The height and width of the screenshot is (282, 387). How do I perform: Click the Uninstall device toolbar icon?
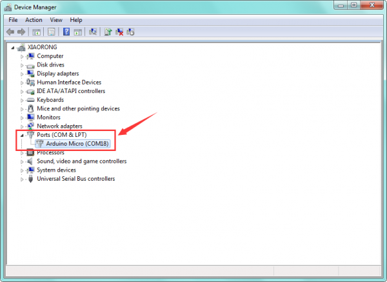119,32
